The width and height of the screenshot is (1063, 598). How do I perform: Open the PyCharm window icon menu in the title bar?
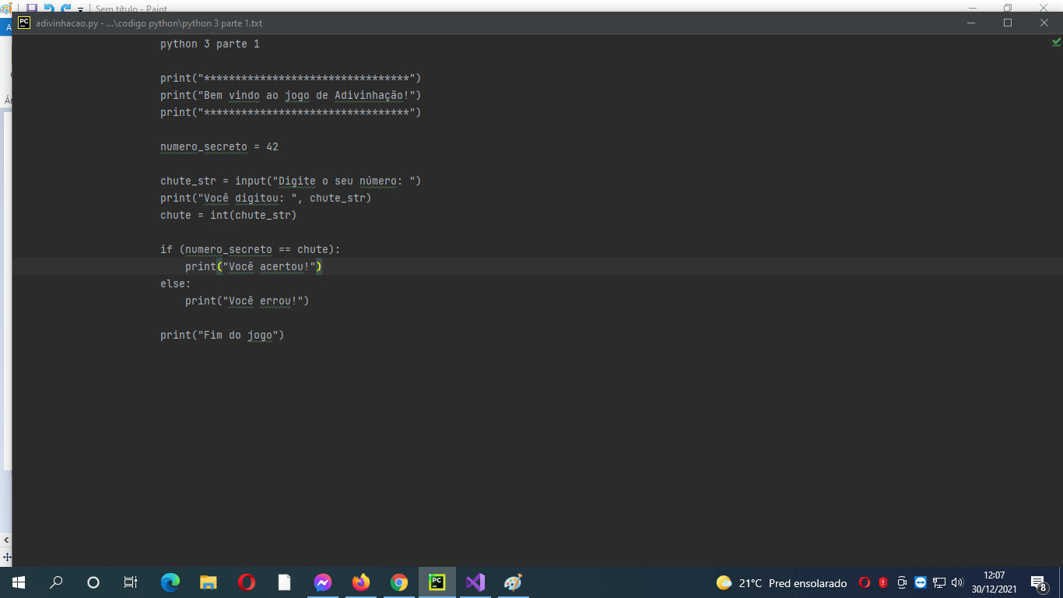click(x=24, y=23)
